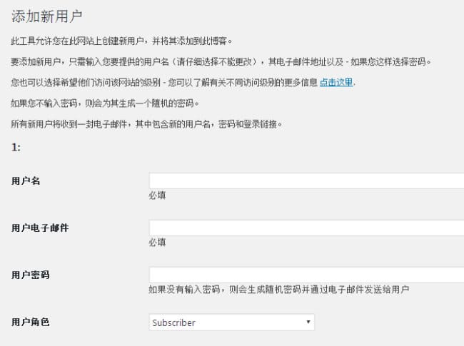Click the paragraph beginning 如果您不输入密码
The height and width of the screenshot is (346, 464).
click(105, 103)
